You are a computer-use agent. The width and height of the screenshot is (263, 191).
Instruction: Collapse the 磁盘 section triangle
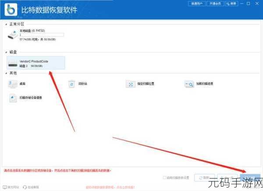click(6, 52)
